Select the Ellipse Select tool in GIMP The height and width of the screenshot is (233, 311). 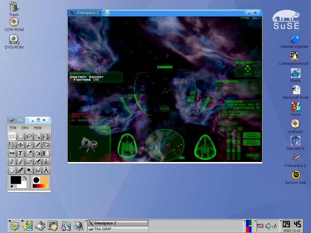tap(21, 137)
